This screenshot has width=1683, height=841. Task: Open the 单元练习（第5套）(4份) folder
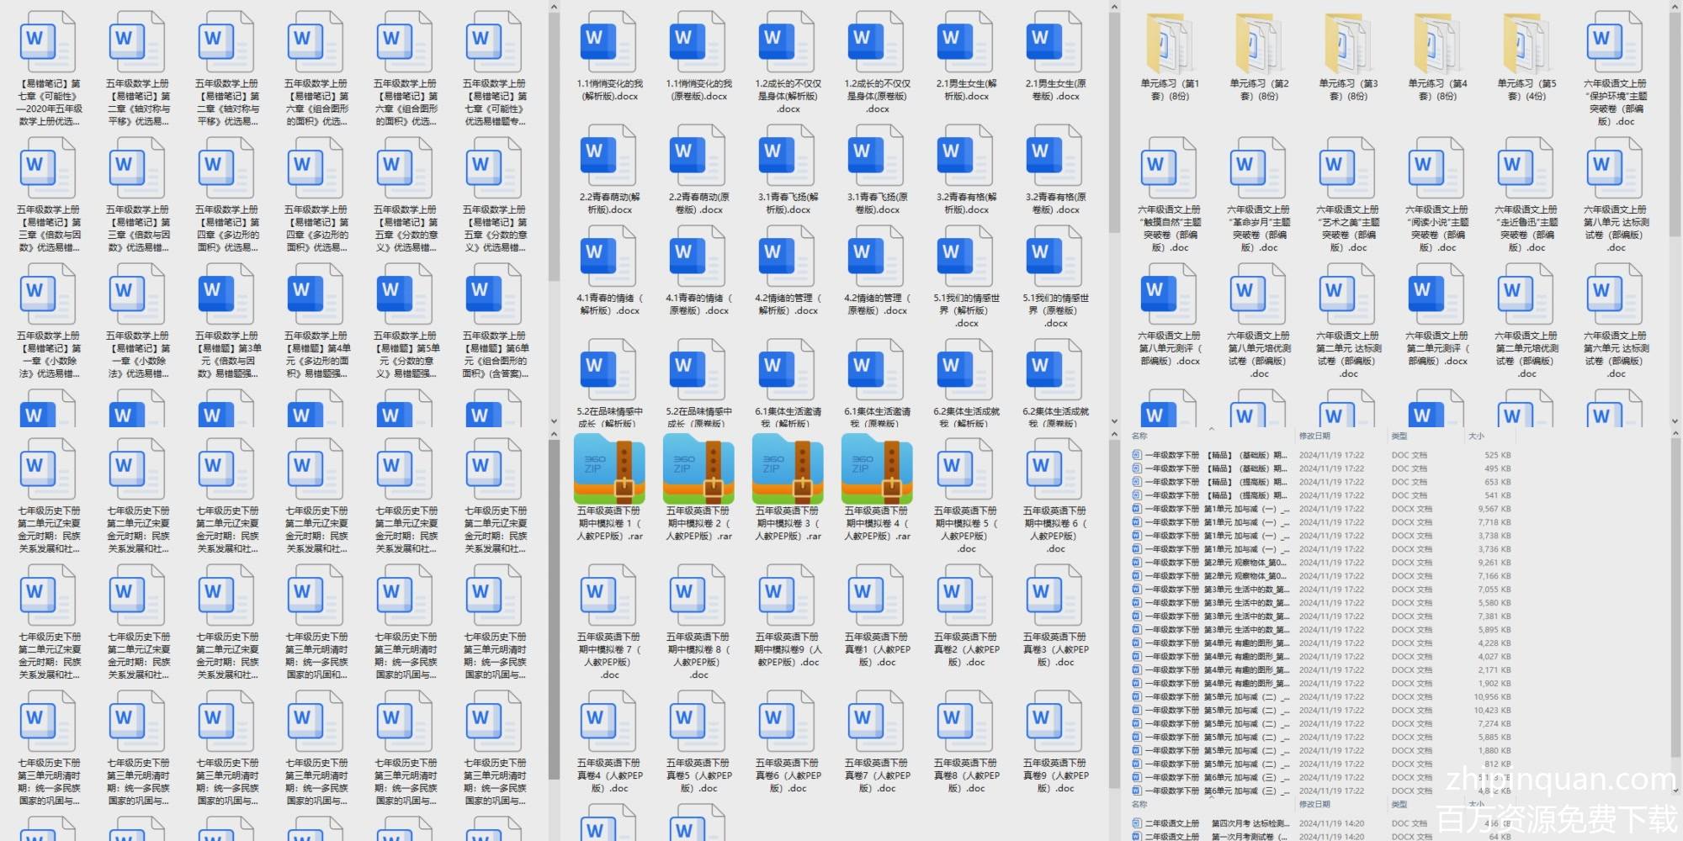point(1526,42)
